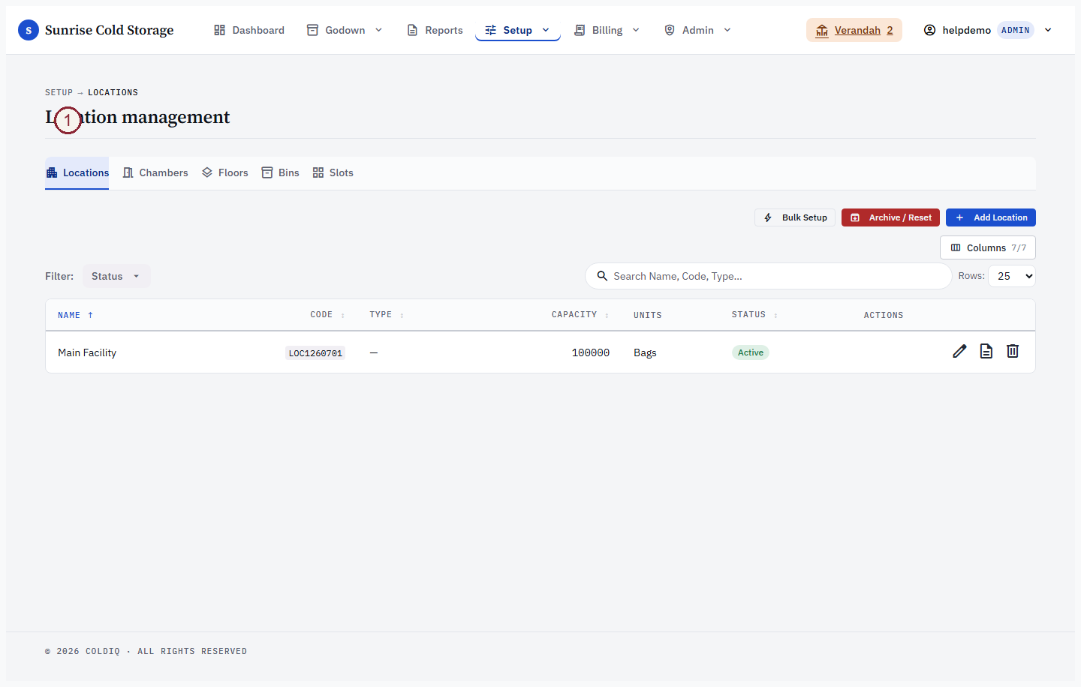
Task: Click the ADMIN role badge
Action: [1016, 30]
